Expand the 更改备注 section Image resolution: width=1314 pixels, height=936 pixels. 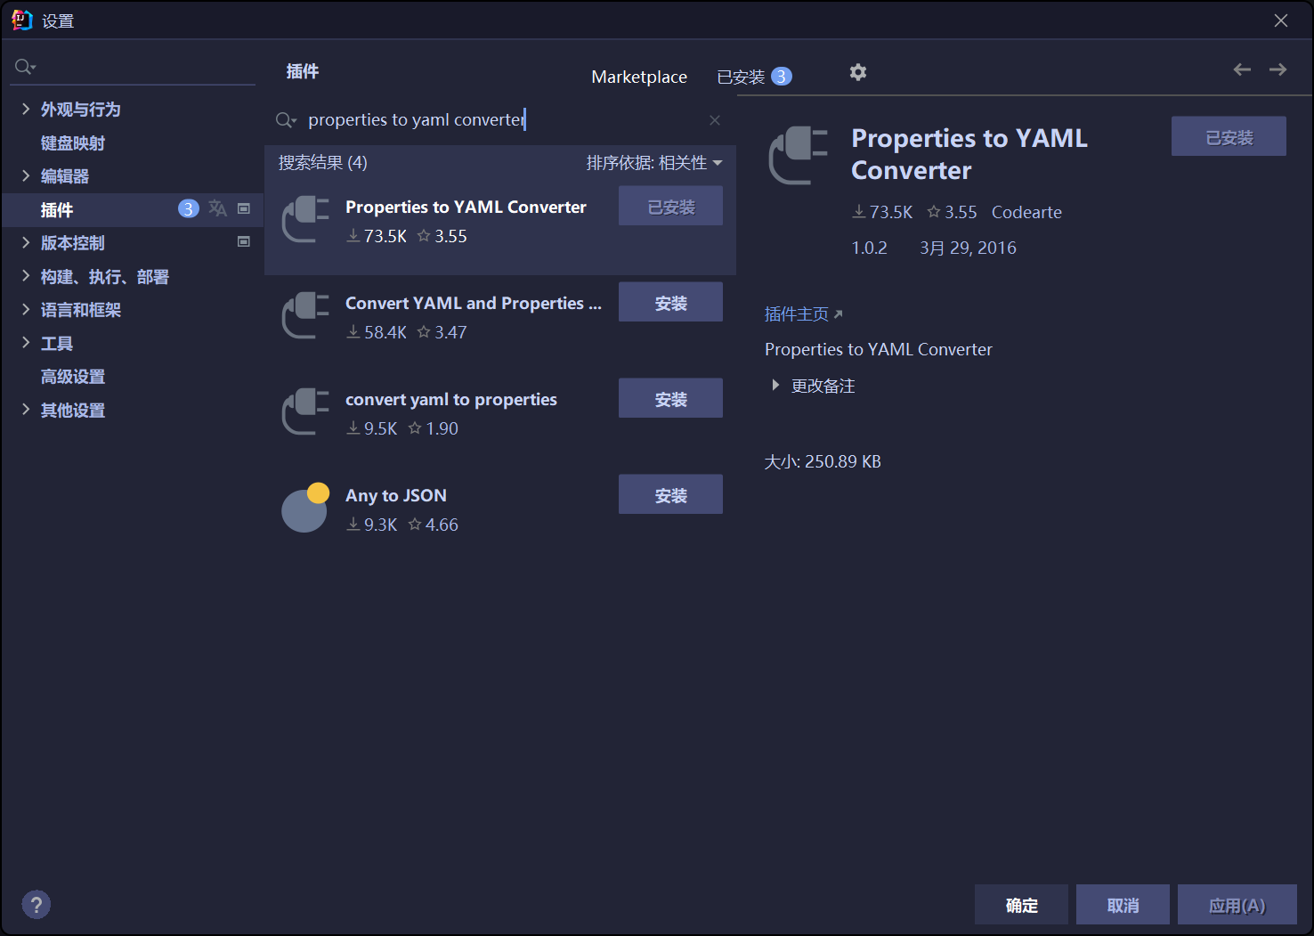coord(775,386)
